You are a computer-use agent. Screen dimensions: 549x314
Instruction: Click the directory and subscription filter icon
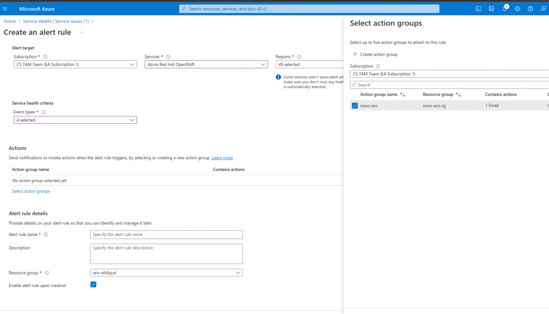[491, 9]
